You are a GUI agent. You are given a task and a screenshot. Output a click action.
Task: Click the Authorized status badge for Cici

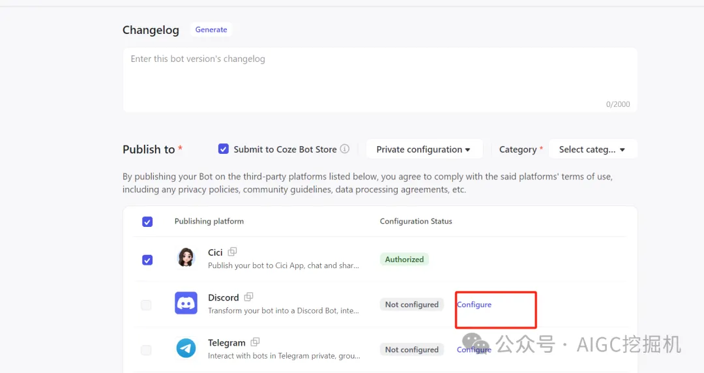click(x=404, y=260)
